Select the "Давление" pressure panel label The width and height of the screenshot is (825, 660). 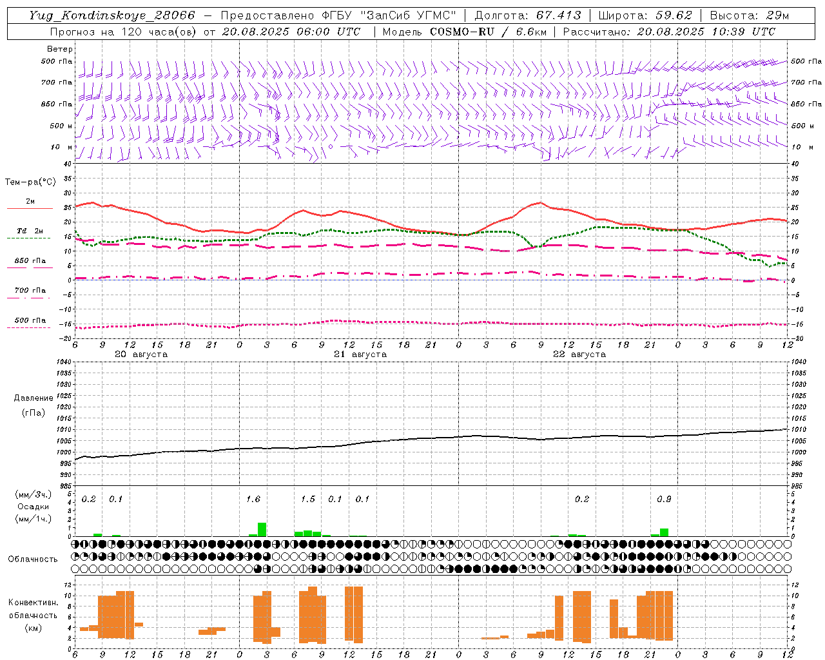coord(34,398)
